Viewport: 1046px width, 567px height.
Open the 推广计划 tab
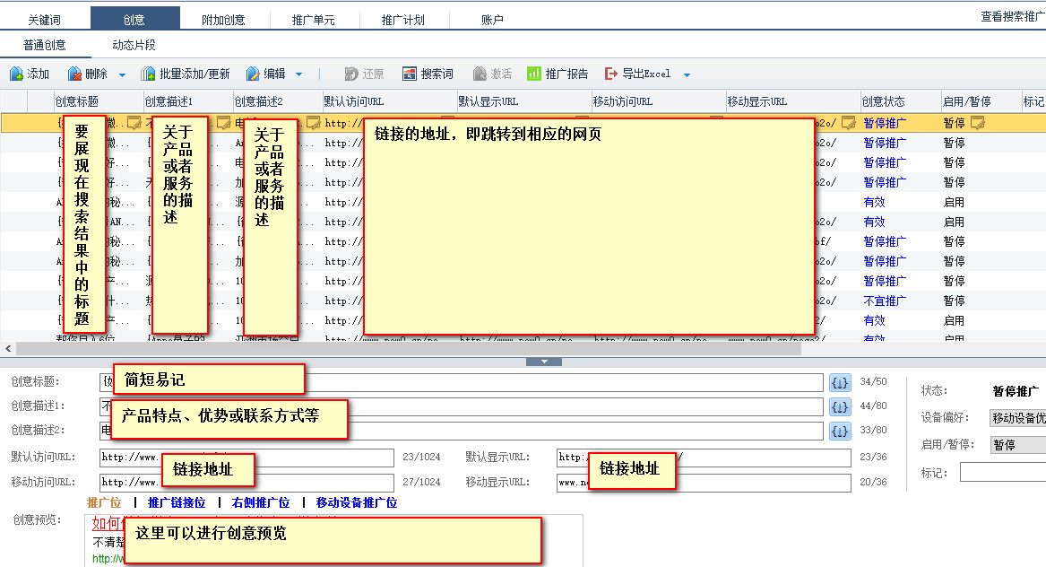click(403, 20)
